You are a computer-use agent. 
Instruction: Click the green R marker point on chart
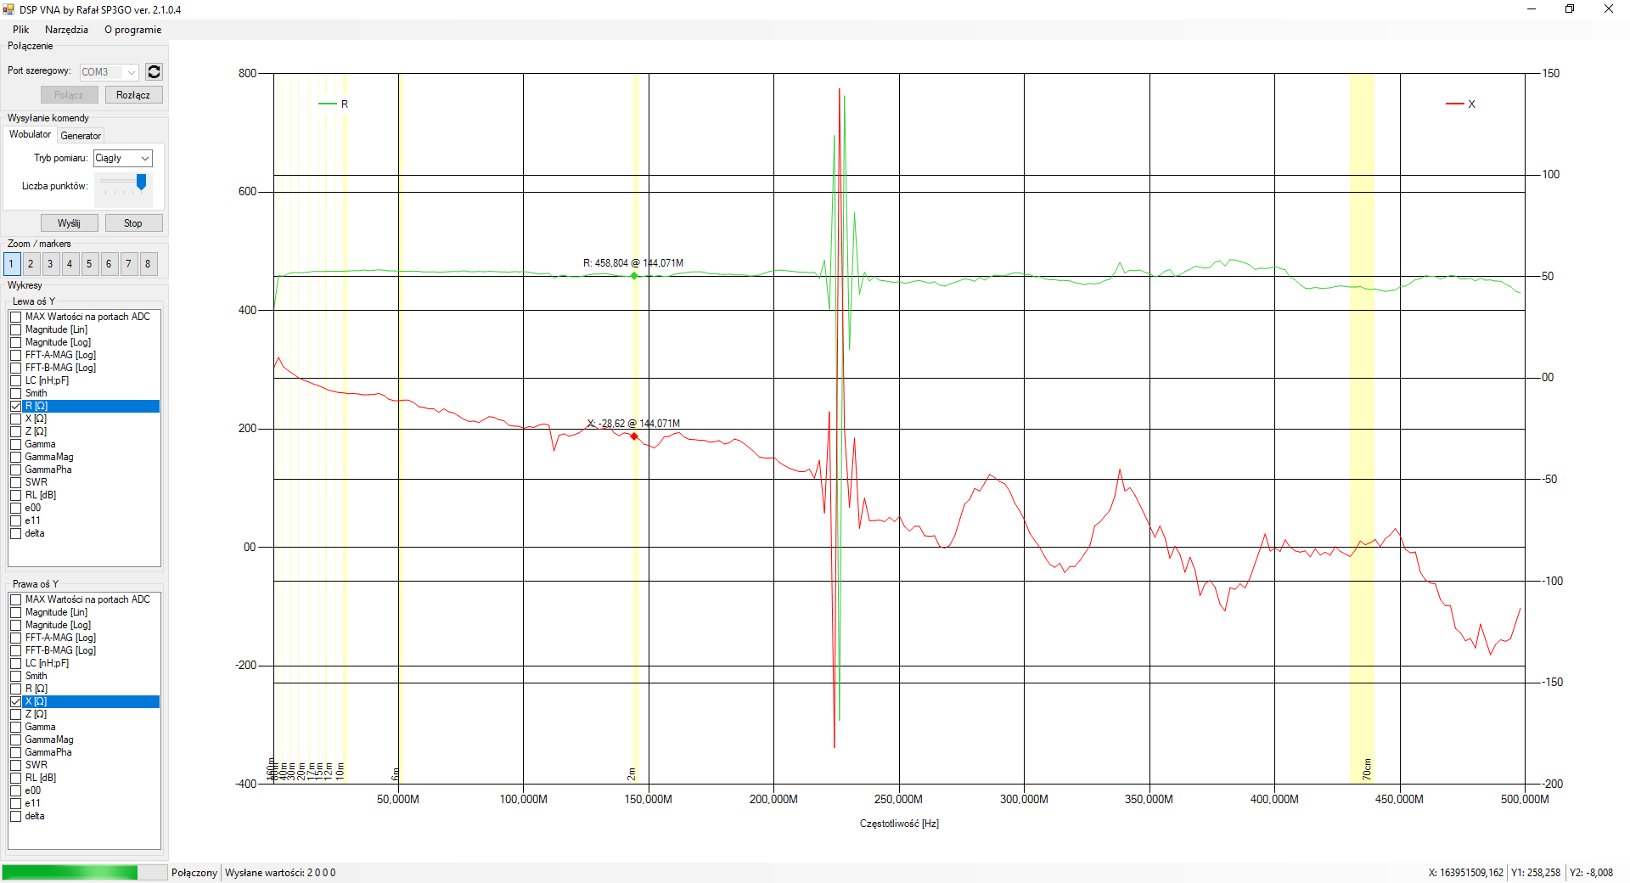pos(634,276)
